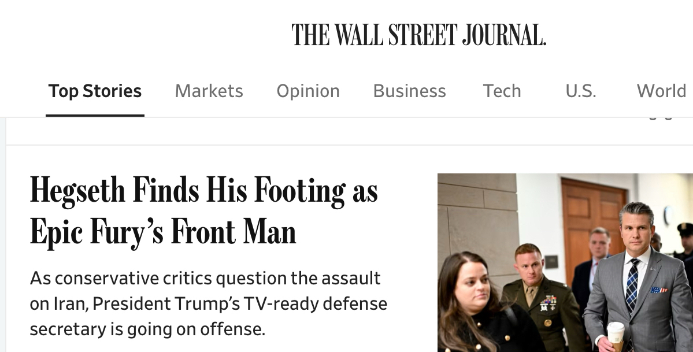Viewport: 693px width, 352px height.
Task: Switch to the Top Stories tab
Action: click(x=95, y=91)
